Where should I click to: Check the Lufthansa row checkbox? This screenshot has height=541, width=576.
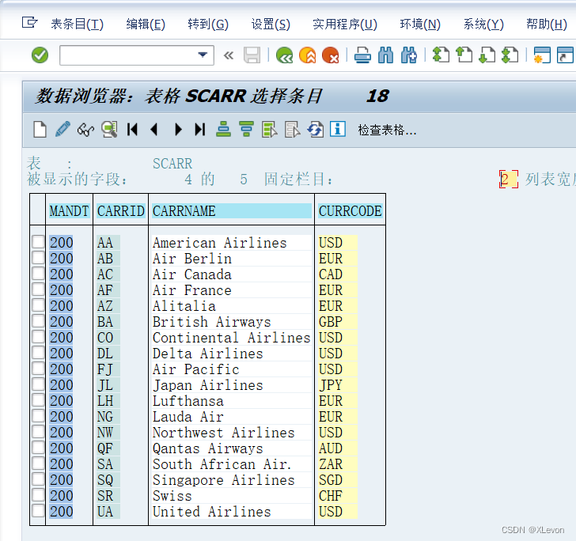38,400
